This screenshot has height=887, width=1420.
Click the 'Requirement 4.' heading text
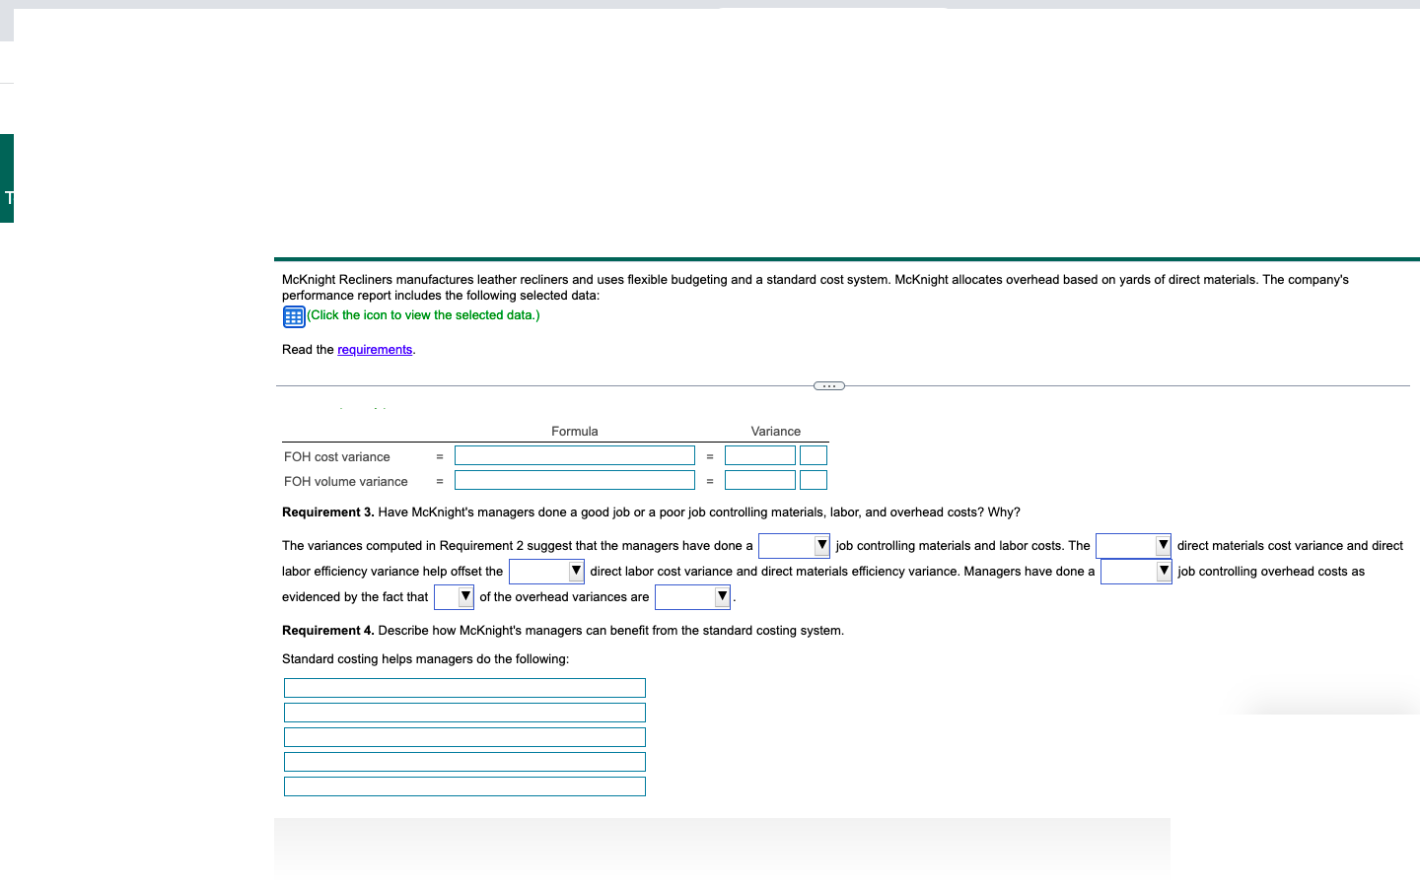coord(328,631)
